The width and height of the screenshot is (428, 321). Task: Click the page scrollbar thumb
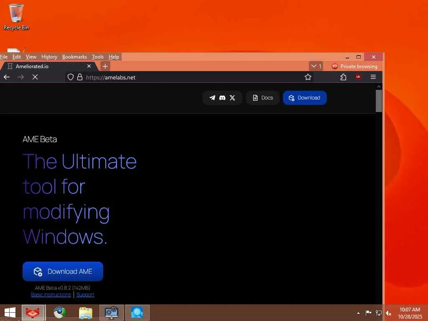pos(379,101)
